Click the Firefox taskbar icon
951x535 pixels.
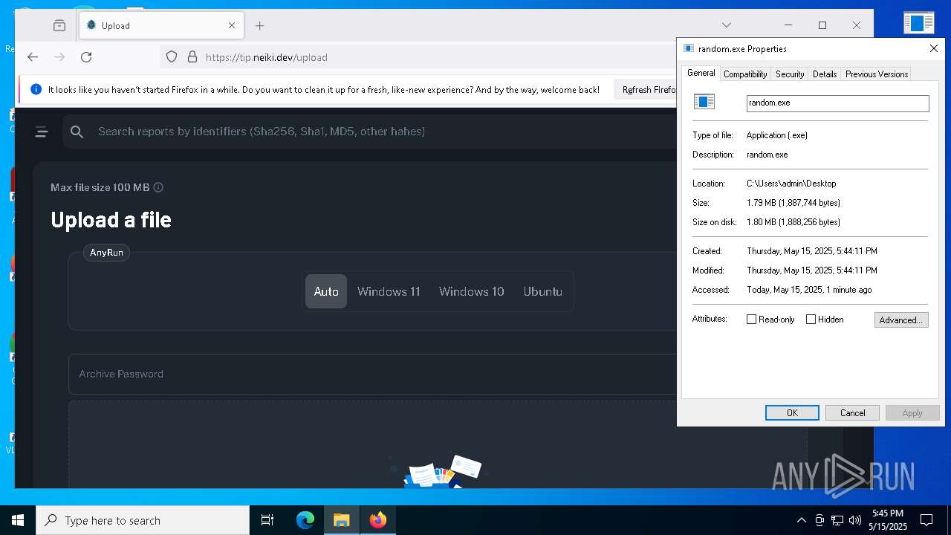(x=377, y=520)
